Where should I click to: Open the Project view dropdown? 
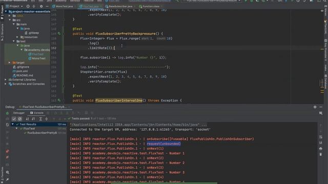tap(14, 6)
